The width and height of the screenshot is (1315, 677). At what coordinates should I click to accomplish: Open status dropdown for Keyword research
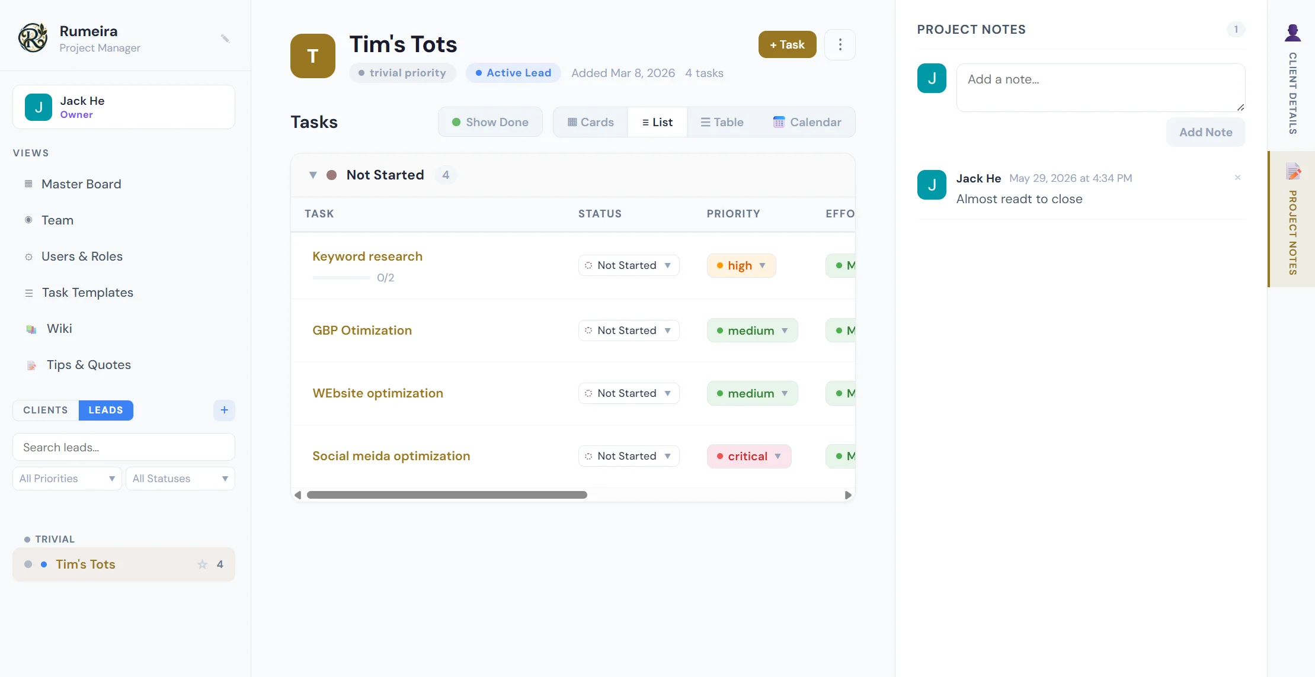[628, 265]
